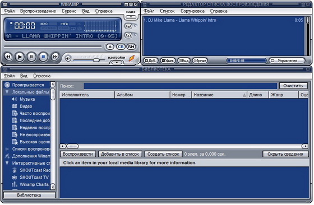Click the eject open-file button

110,47
